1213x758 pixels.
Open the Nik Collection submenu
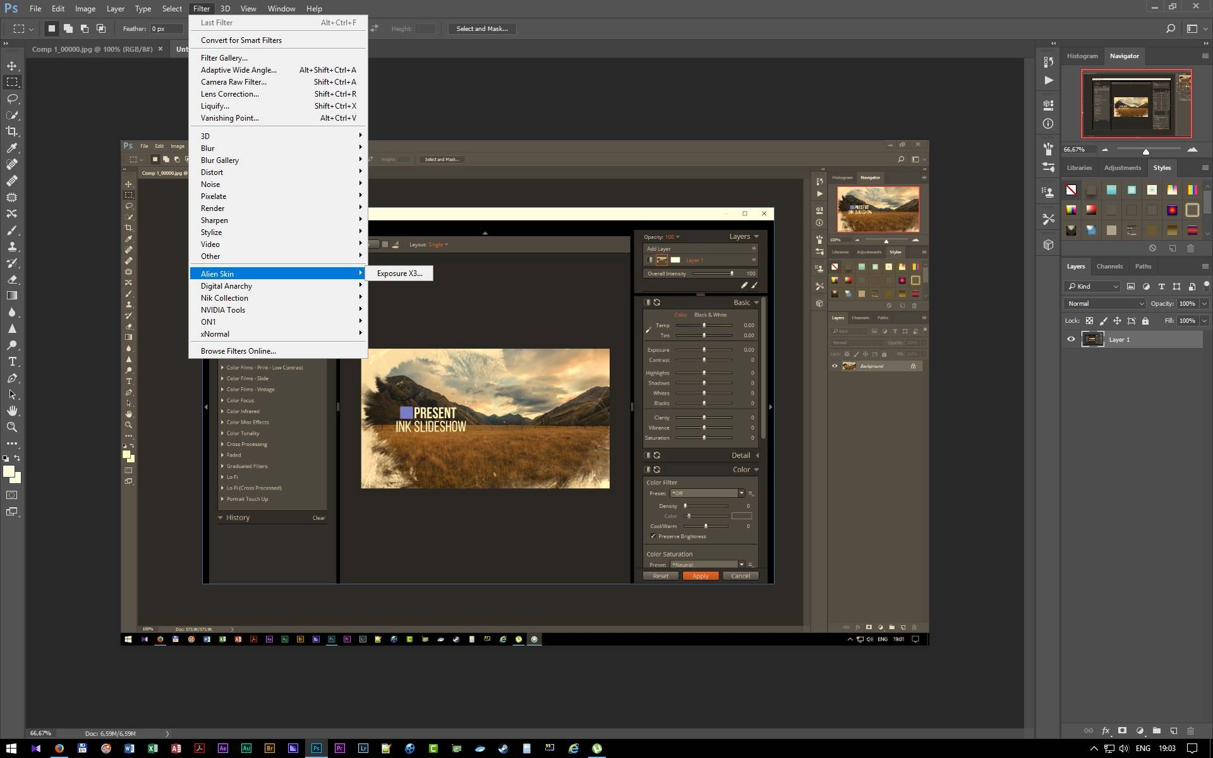tap(278, 298)
